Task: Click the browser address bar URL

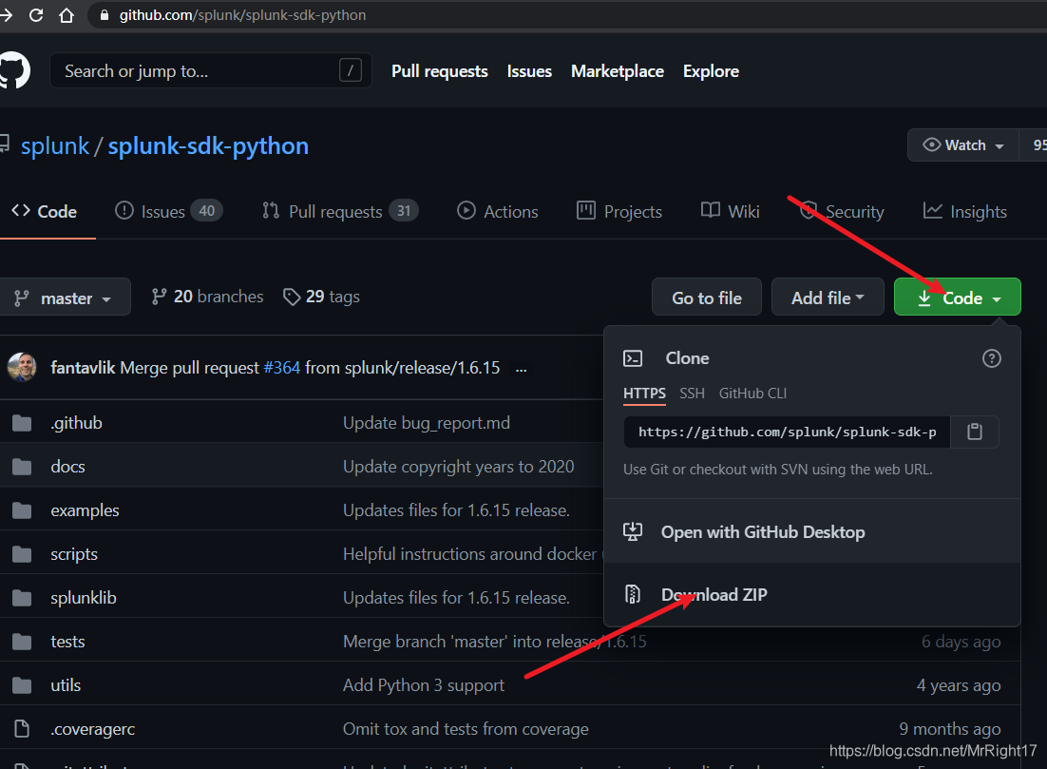Action: click(x=242, y=14)
